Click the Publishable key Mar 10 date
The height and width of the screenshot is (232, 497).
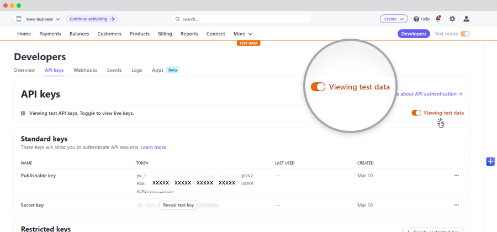pos(365,176)
